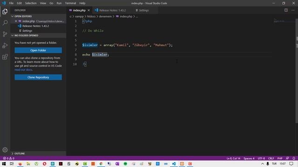The height and width of the screenshot is (167, 298).
Task: Collapse the Open Editors section
Action: pos(38,16)
